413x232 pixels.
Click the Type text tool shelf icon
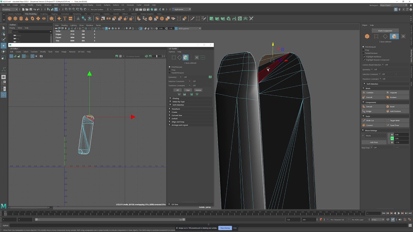(x=65, y=18)
